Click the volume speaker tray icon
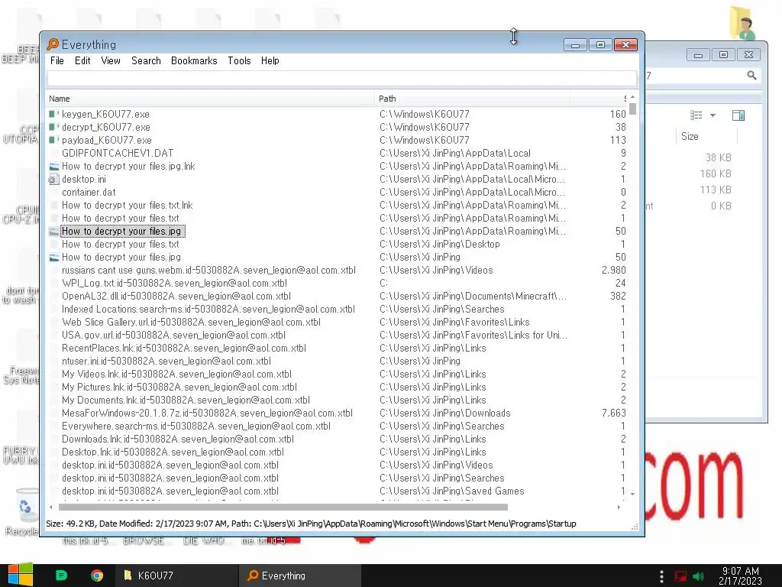The height and width of the screenshot is (587, 782). 699,576
